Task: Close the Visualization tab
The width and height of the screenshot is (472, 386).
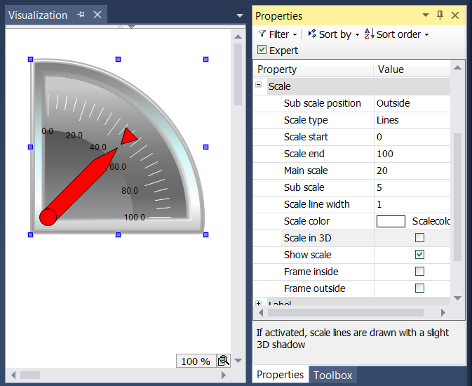Action: click(x=97, y=15)
